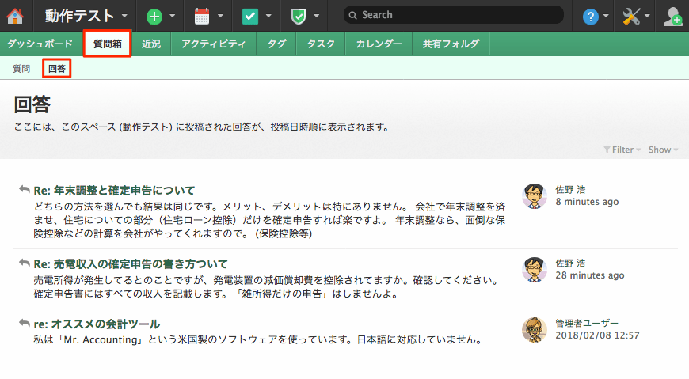Click reply arrow icon beside 年末調整 answer
Image resolution: width=689 pixels, height=379 pixels.
coord(24,190)
